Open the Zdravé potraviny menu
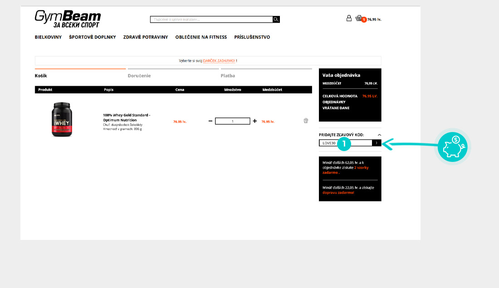 tap(146, 37)
